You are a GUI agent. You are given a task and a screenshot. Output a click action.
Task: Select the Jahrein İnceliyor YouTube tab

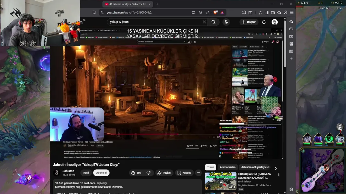(x=128, y=4)
